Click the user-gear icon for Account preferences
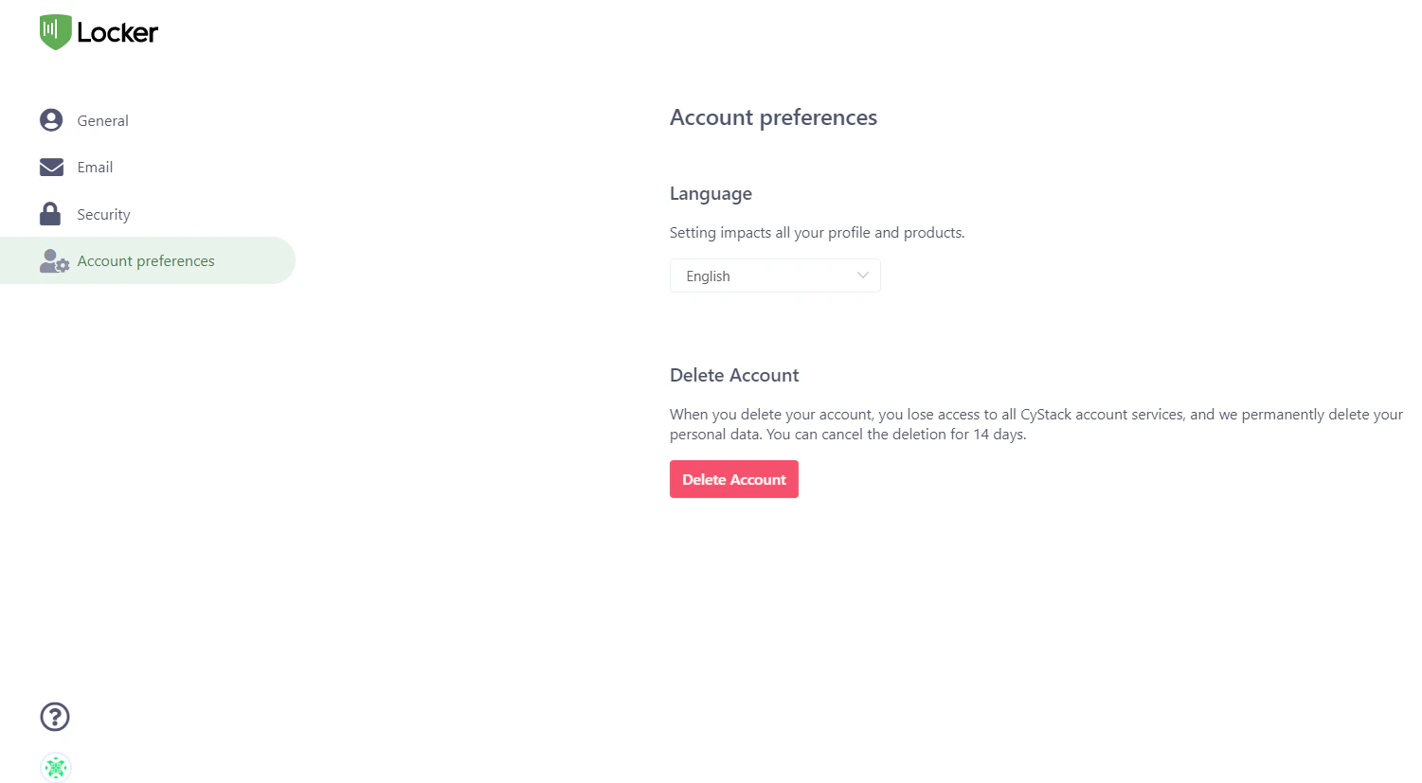Viewport: 1422px width, 783px height. click(x=53, y=260)
